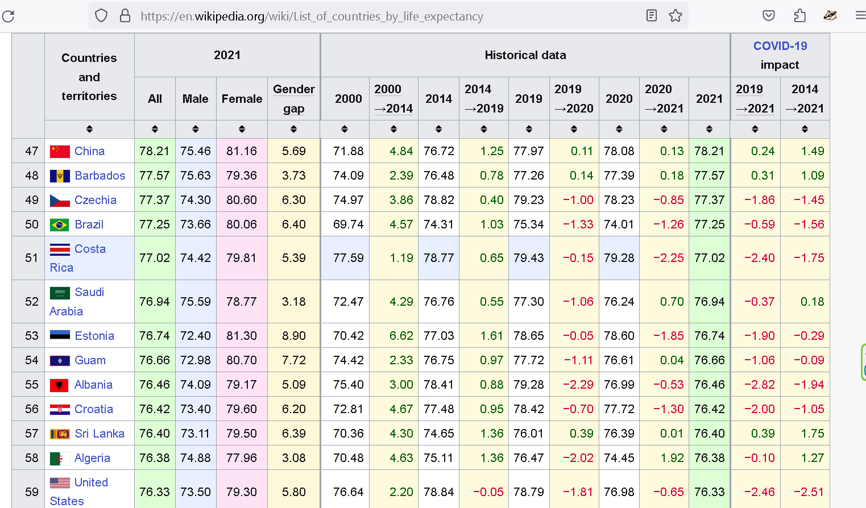Screen dimensions: 866x508
Task: Bookmark this page with the star icon
Action: pyautogui.click(x=676, y=16)
